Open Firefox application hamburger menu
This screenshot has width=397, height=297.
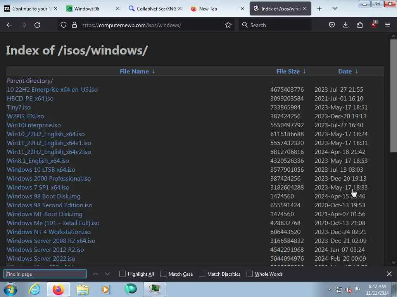pyautogui.click(x=388, y=25)
